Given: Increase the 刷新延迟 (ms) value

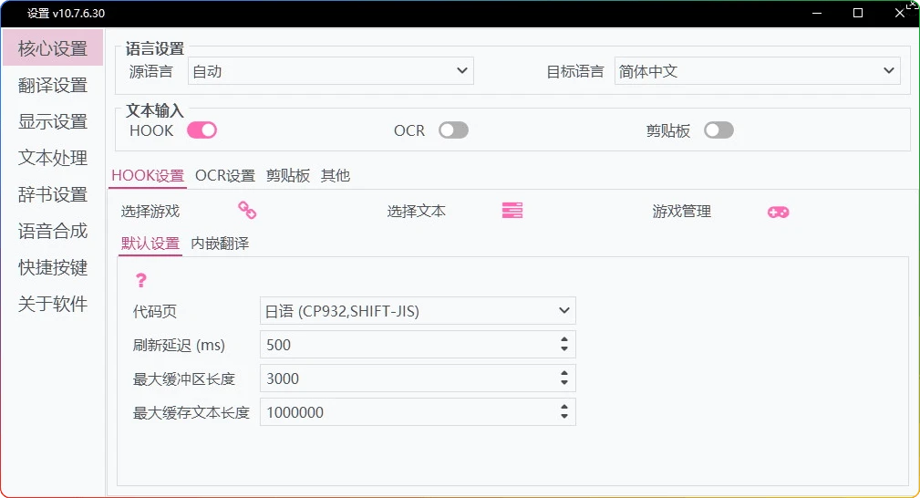Looking at the screenshot, I should [563, 339].
